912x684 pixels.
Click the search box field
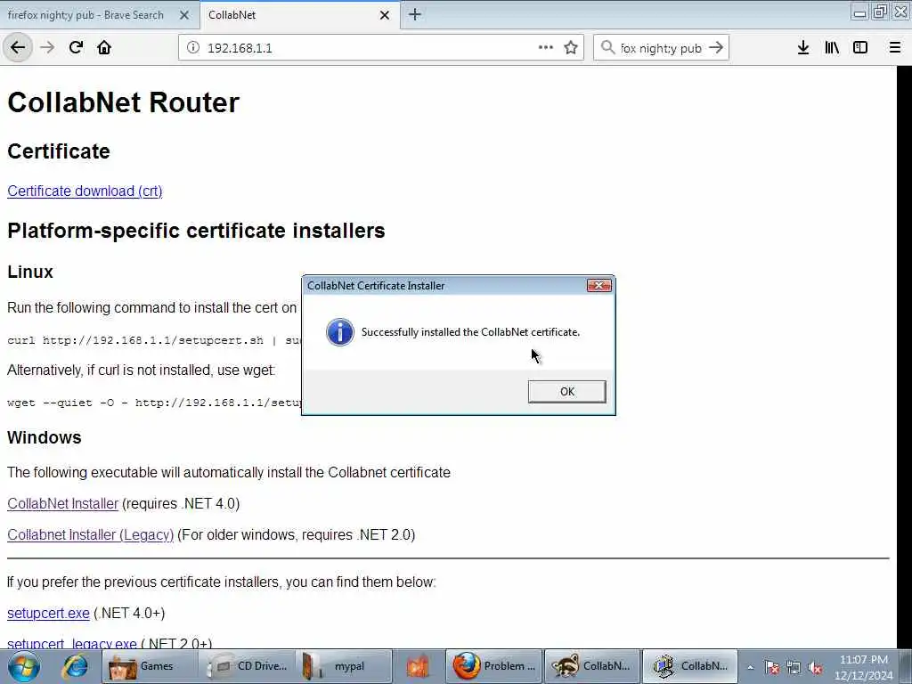[x=662, y=48]
